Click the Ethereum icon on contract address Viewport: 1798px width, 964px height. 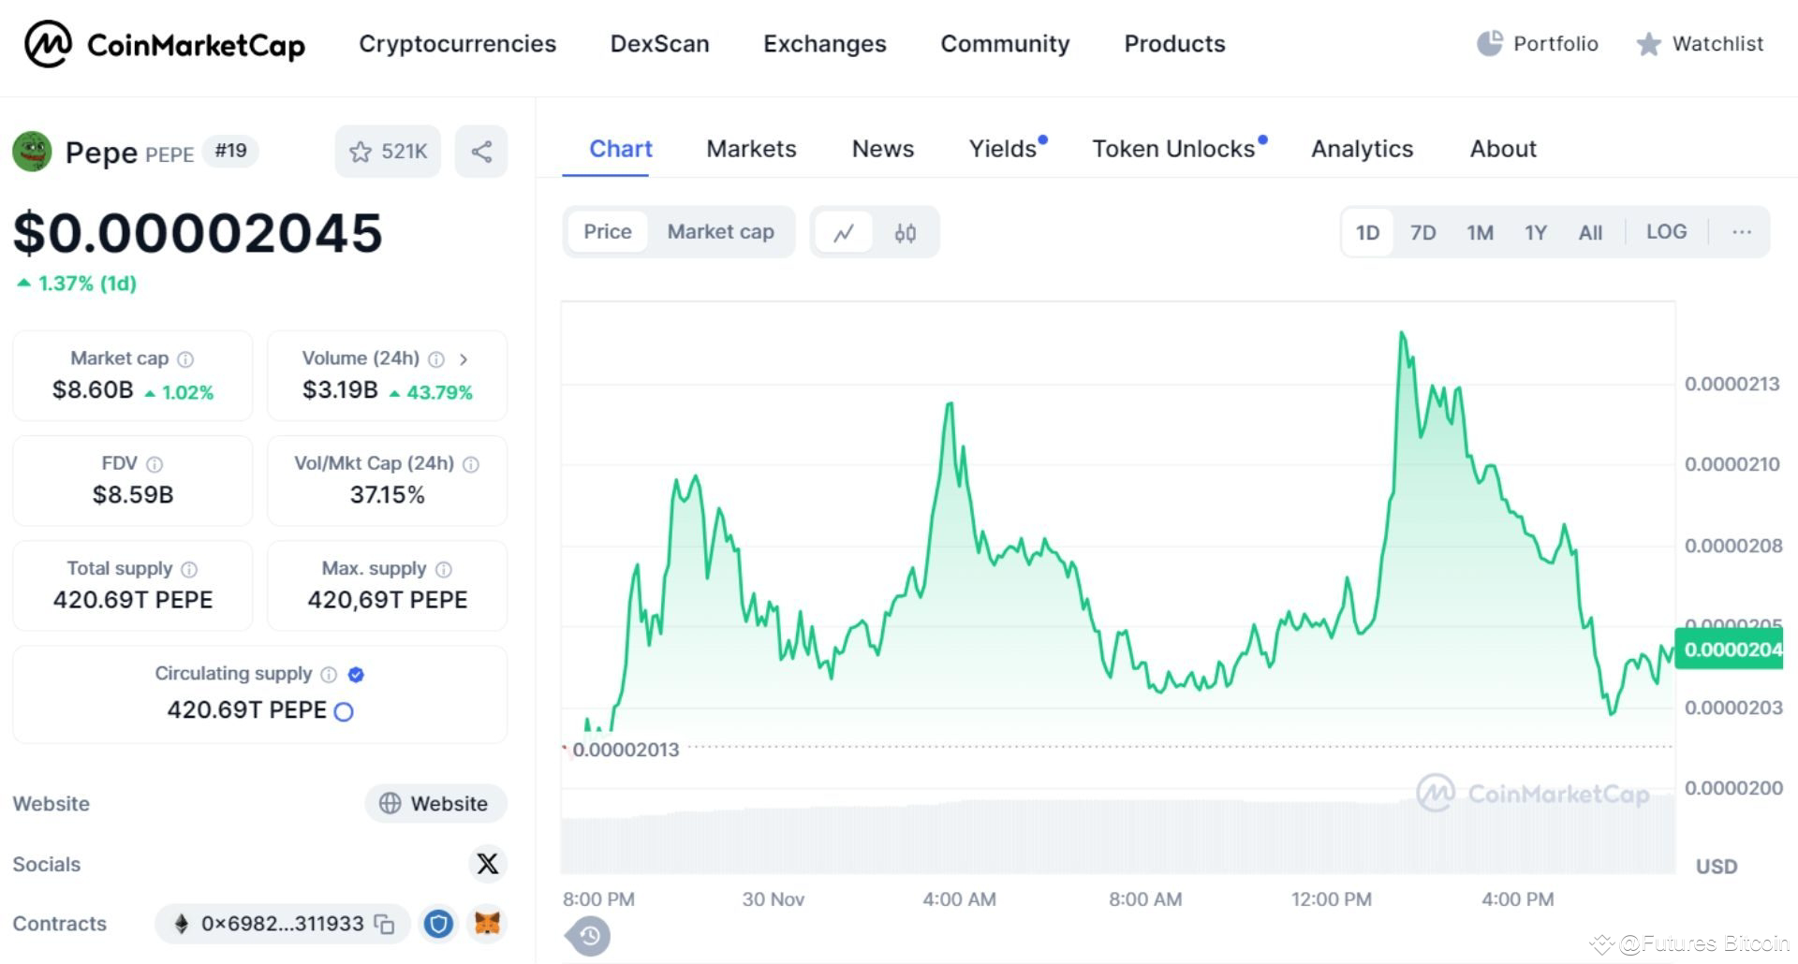(182, 925)
